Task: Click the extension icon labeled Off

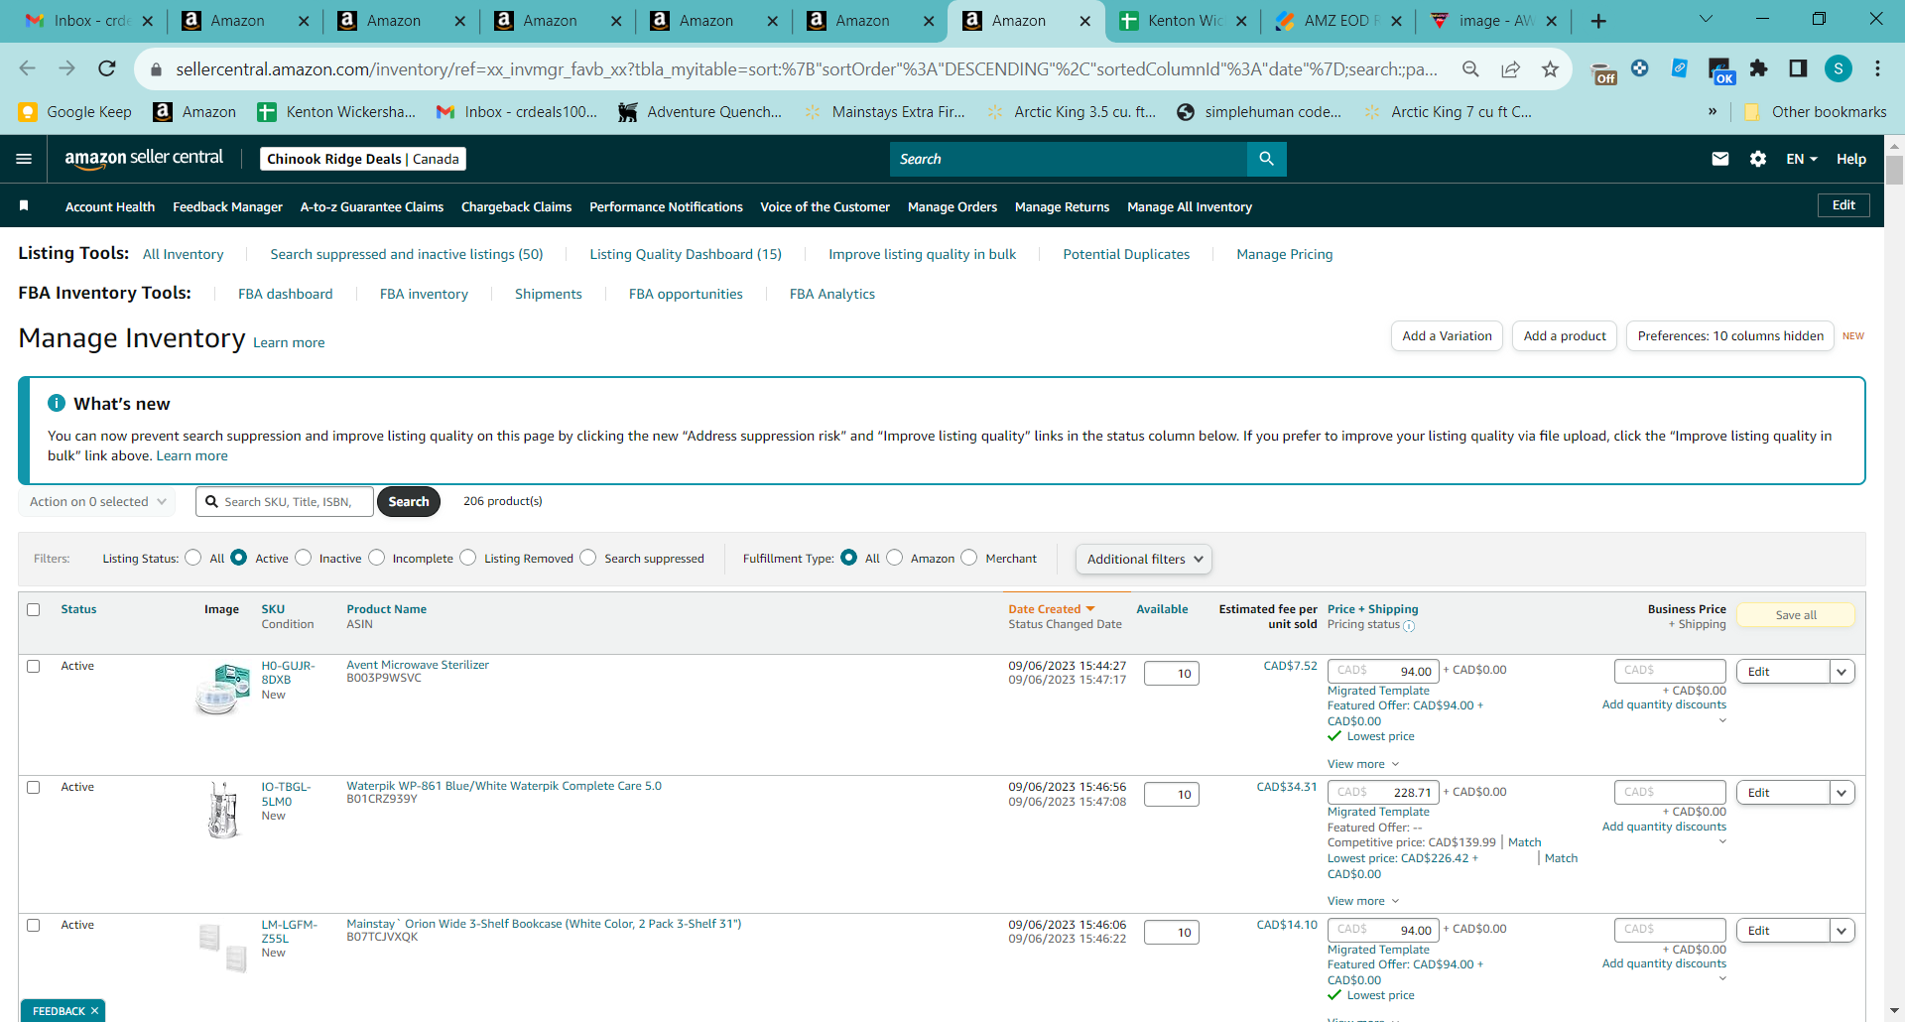Action: pyautogui.click(x=1604, y=71)
